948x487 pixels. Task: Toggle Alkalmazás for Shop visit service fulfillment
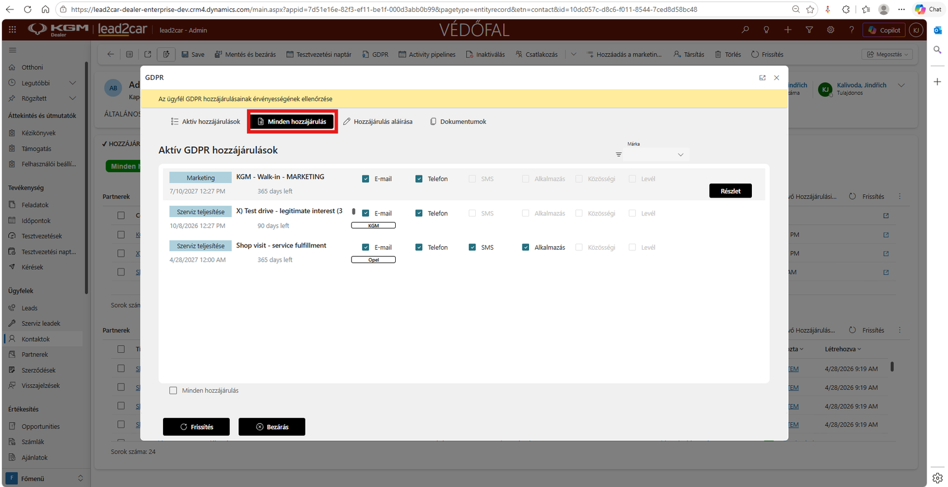[526, 247]
